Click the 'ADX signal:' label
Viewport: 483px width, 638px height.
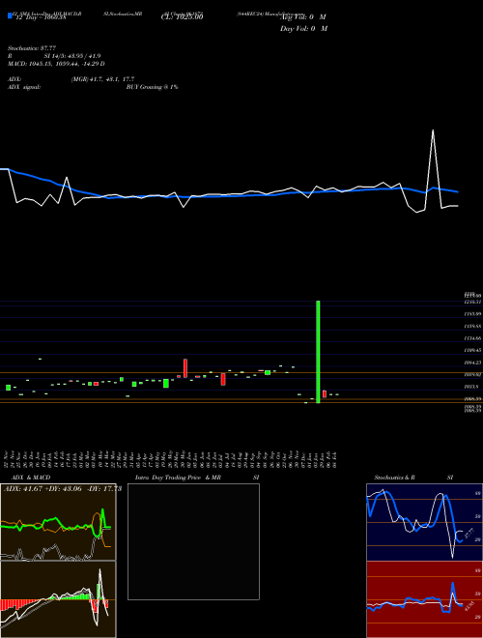24,87
